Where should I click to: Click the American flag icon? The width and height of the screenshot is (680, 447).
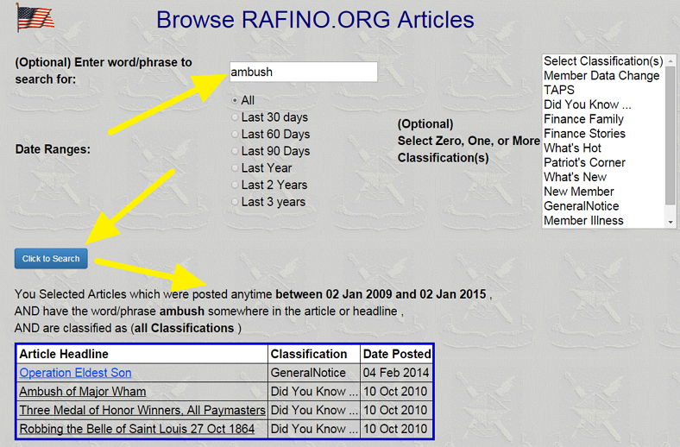(x=35, y=18)
